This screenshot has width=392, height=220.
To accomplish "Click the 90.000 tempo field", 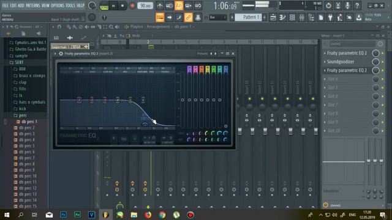I will [x=145, y=5].
